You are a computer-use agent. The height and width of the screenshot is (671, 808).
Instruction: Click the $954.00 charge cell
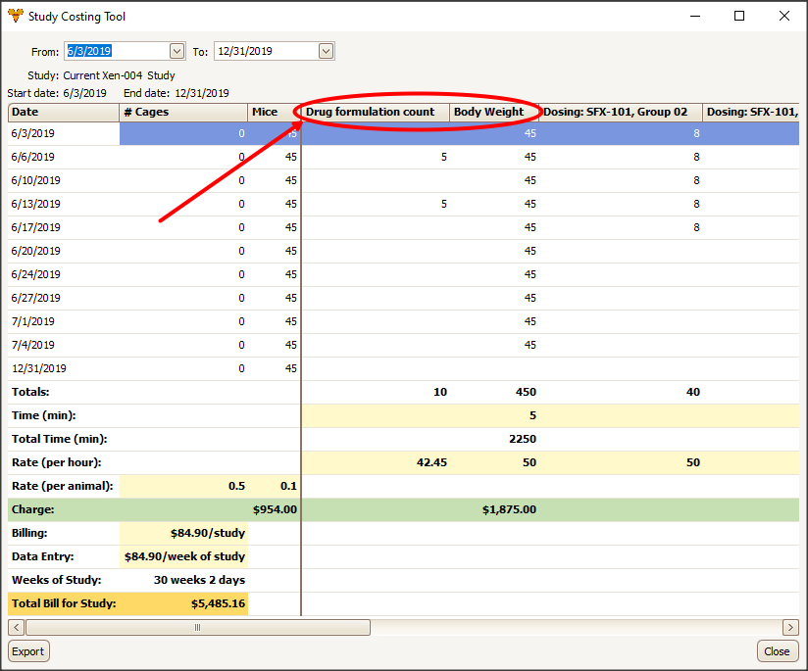pyautogui.click(x=275, y=509)
